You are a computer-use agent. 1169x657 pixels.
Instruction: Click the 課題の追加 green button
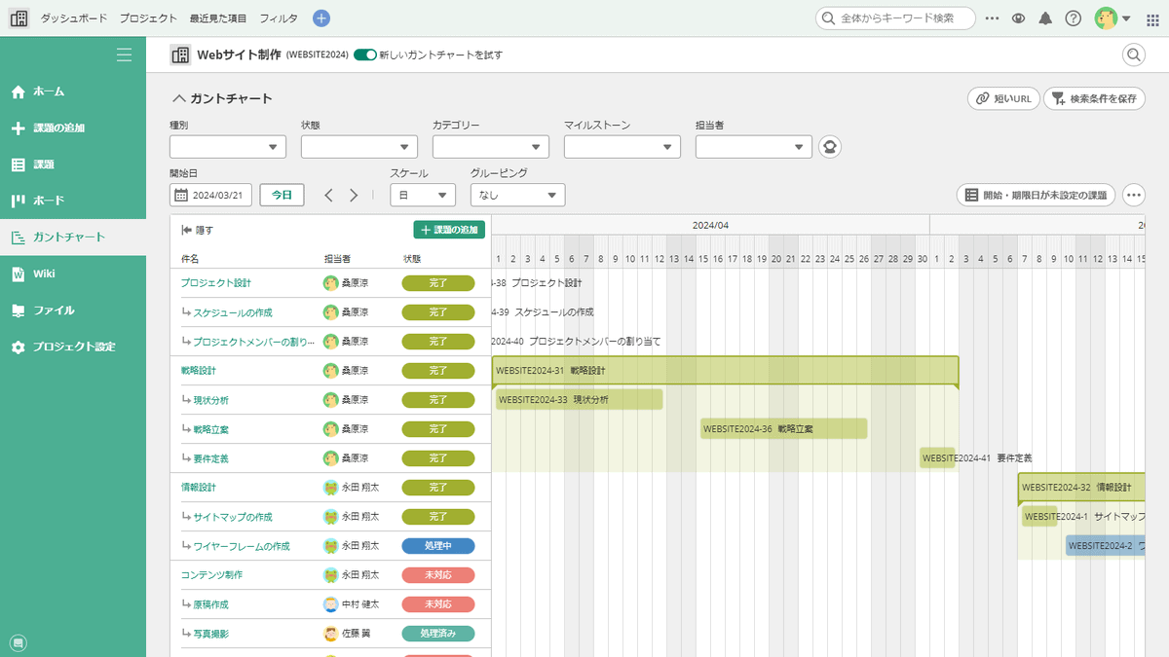[449, 230]
